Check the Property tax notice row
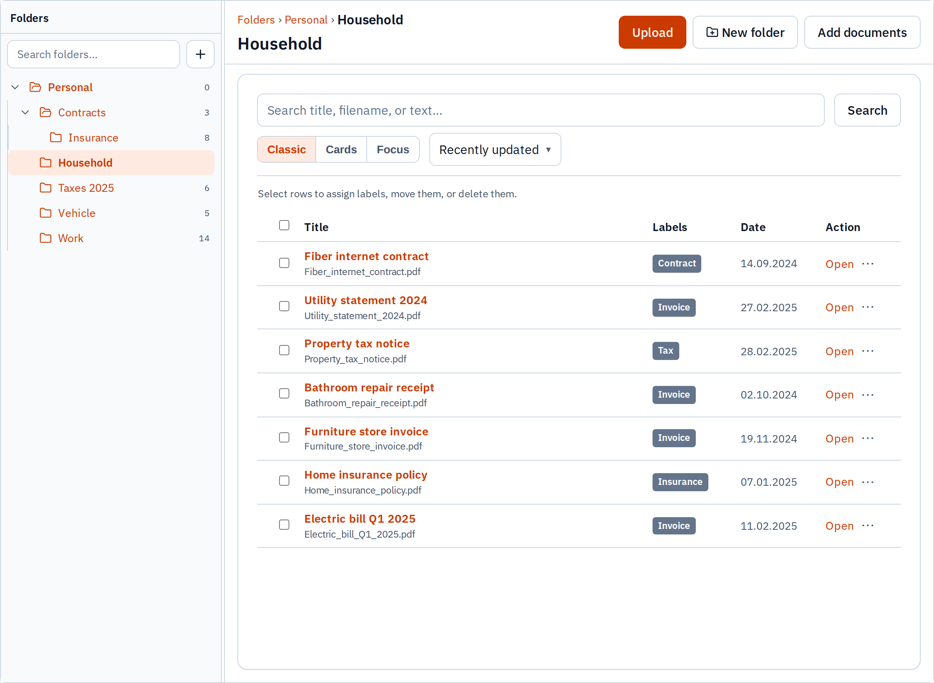The image size is (934, 683). point(284,350)
